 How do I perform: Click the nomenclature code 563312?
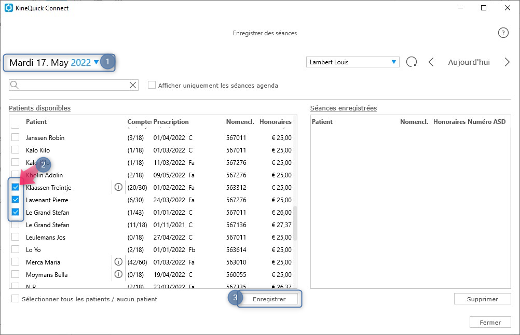click(x=236, y=188)
